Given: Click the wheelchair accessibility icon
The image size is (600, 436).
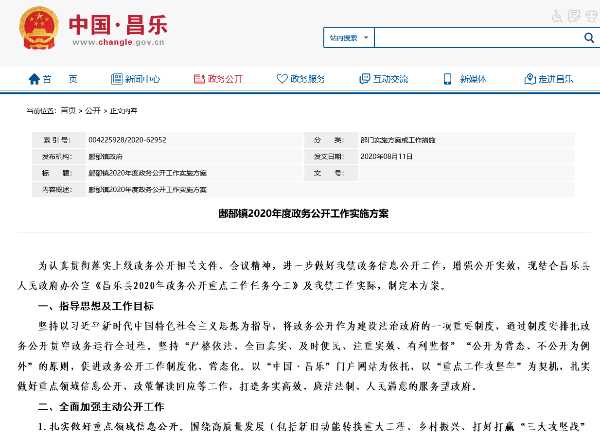Looking at the screenshot, I should click(x=557, y=16).
